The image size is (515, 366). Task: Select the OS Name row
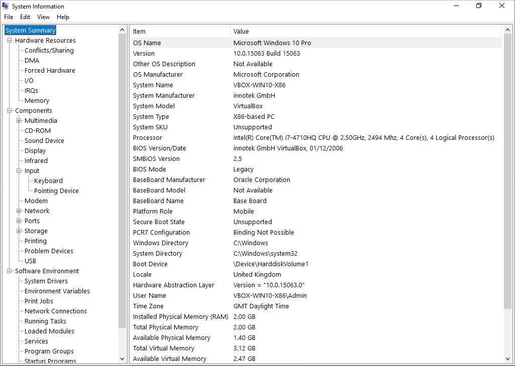316,43
